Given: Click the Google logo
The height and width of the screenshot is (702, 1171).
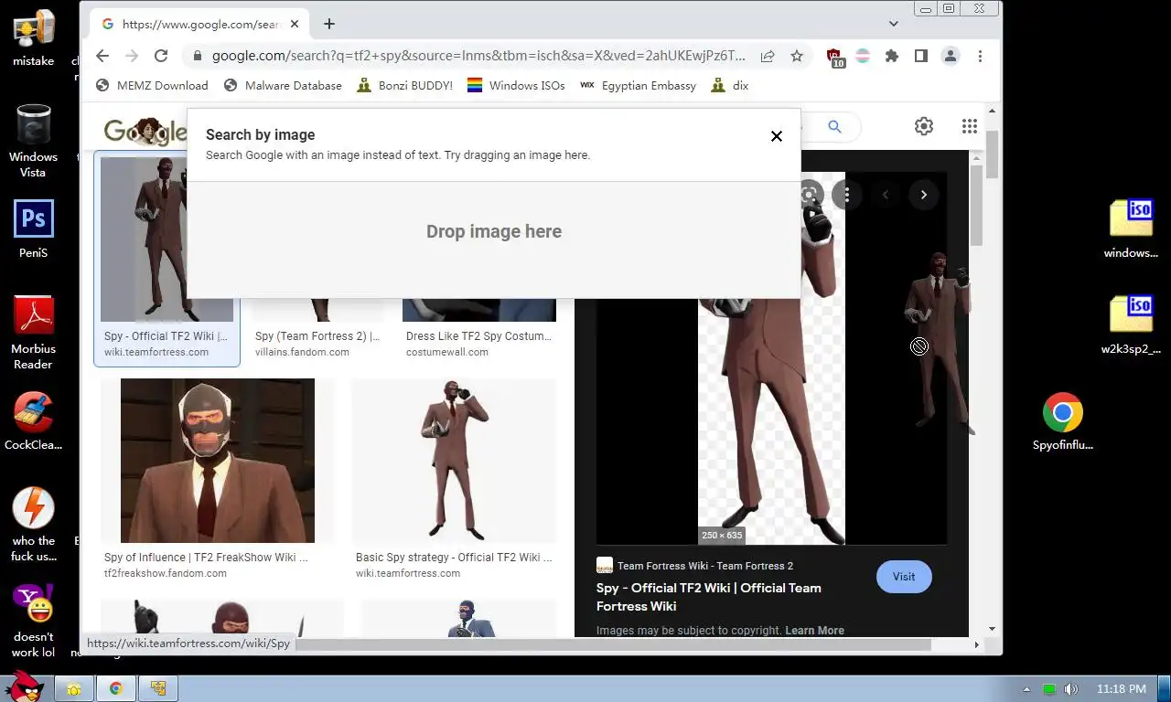Looking at the screenshot, I should point(144,132).
